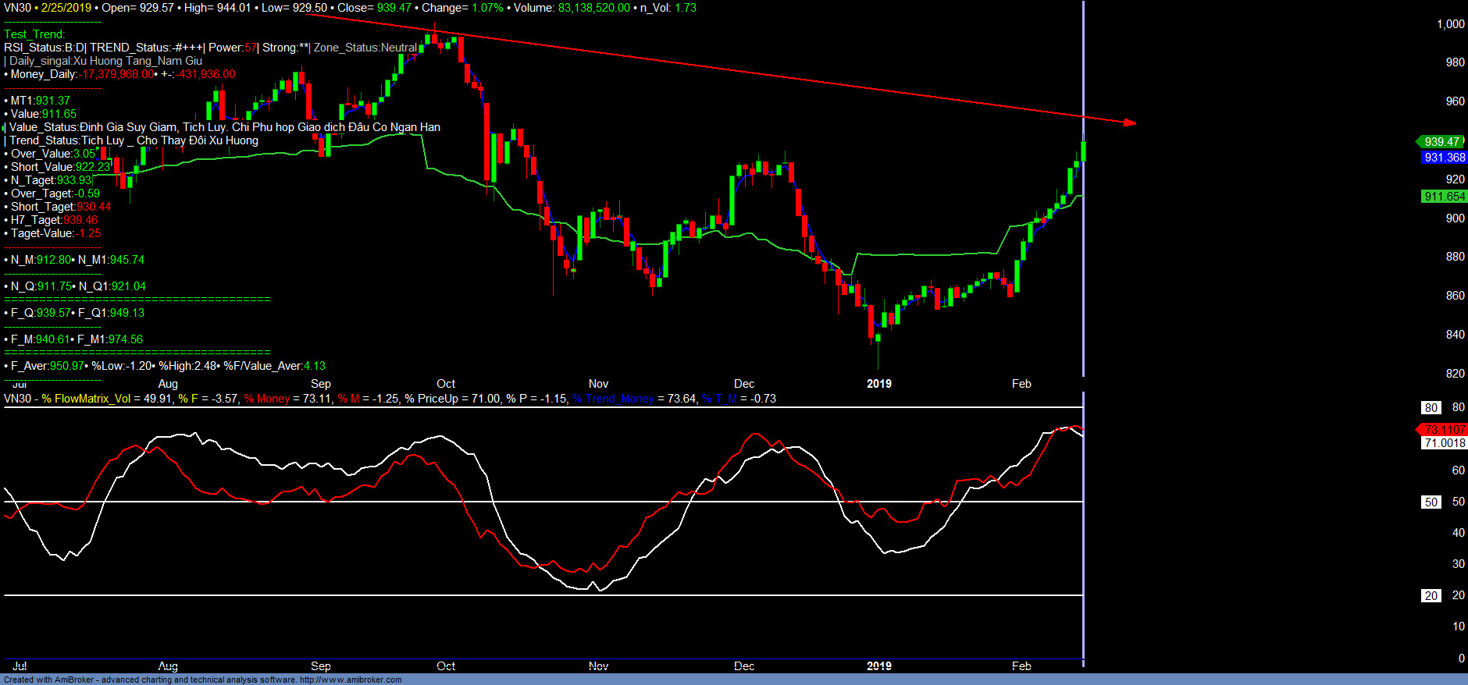This screenshot has width=1468, height=685.
Task: Click the boxed 50 midline level label
Action: click(1431, 502)
